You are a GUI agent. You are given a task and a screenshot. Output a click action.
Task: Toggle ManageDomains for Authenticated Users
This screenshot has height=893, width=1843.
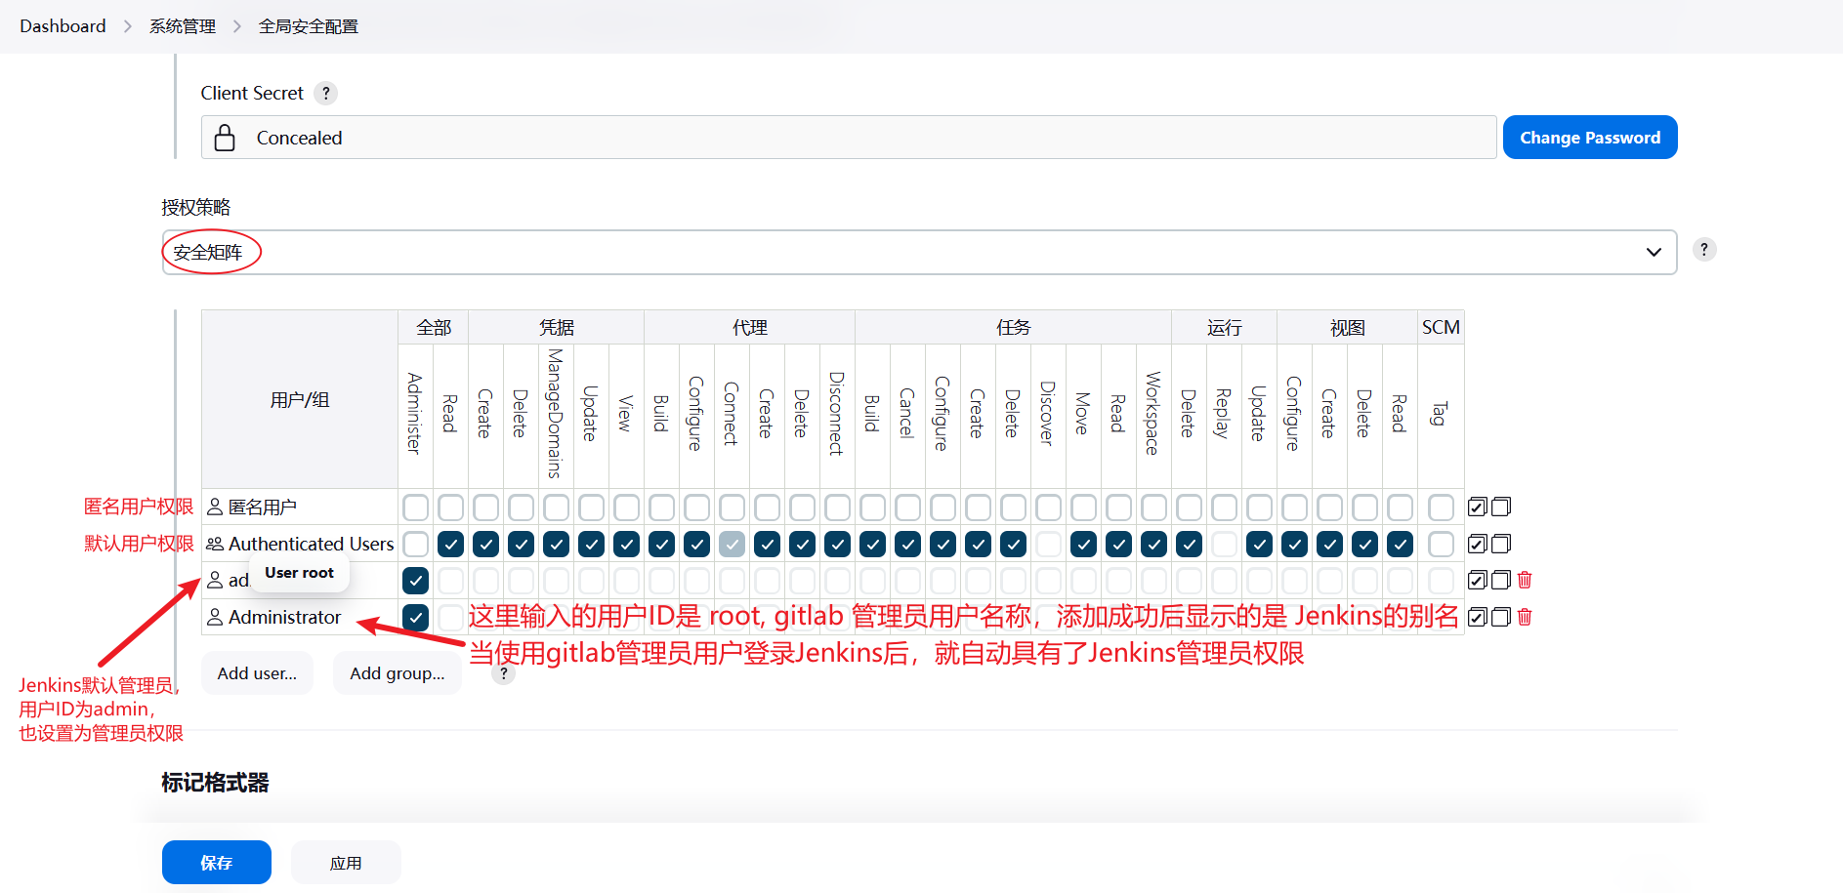pos(557,544)
